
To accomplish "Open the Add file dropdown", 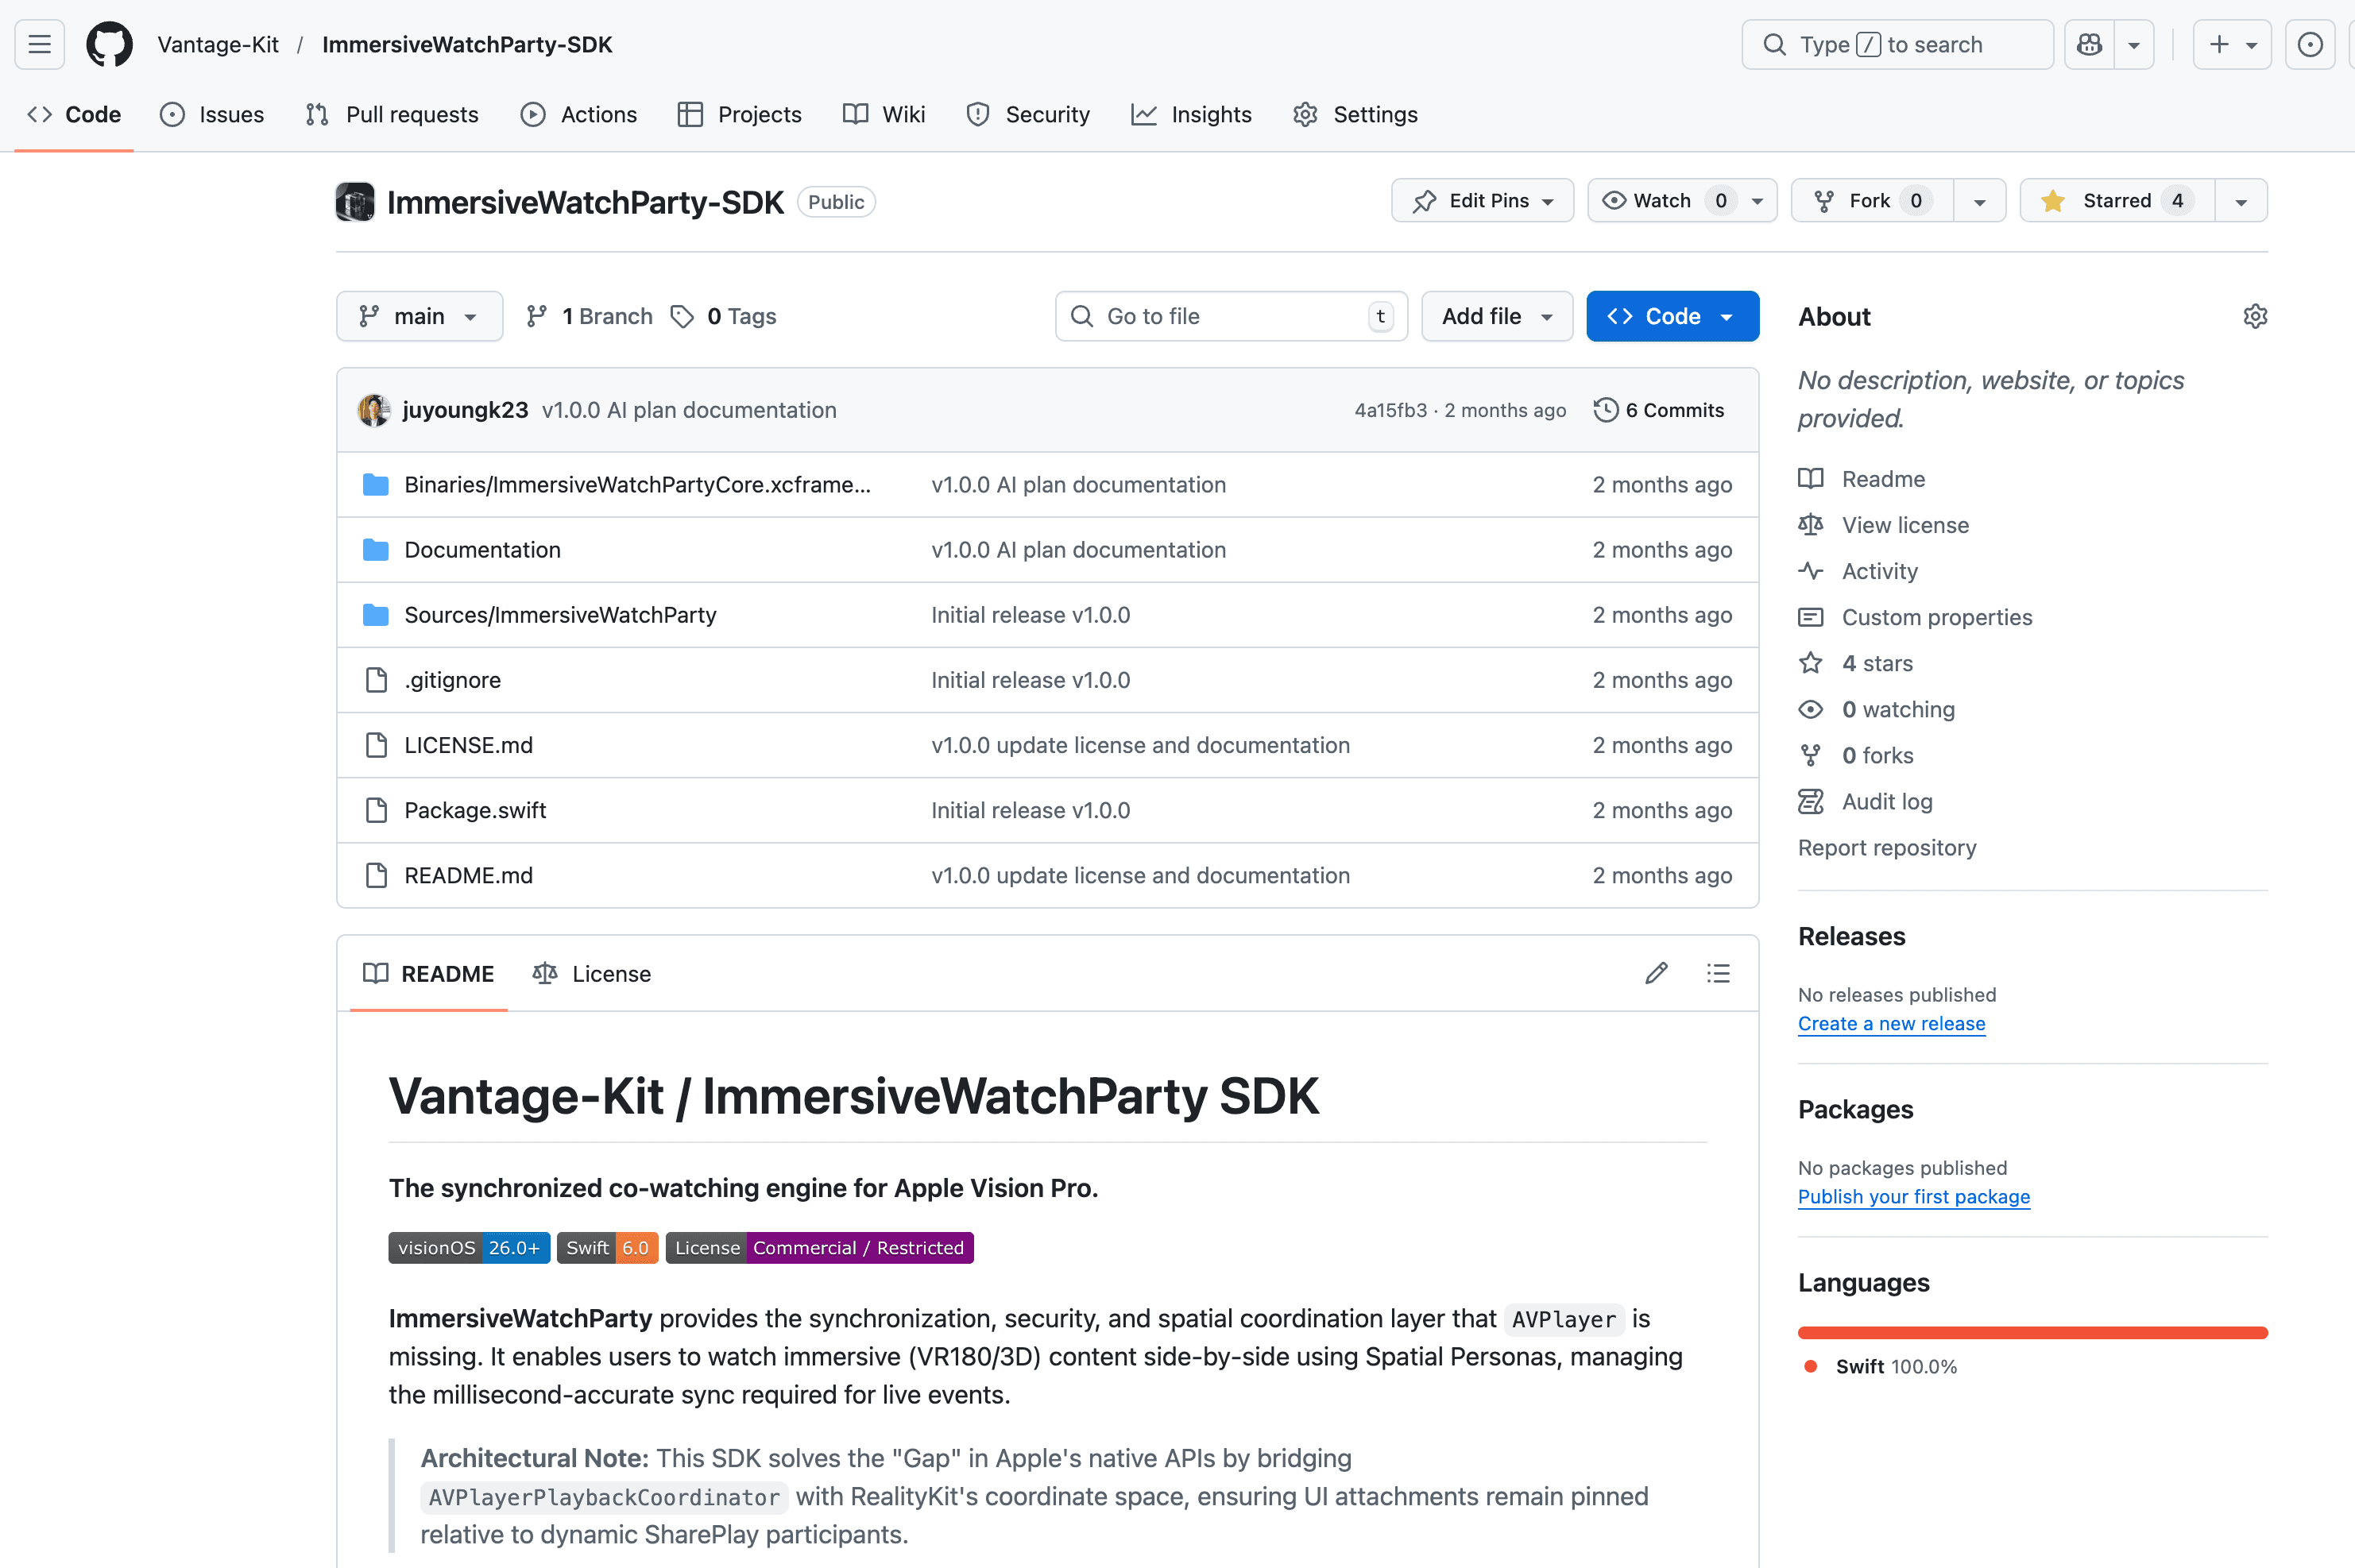I will tap(1496, 316).
